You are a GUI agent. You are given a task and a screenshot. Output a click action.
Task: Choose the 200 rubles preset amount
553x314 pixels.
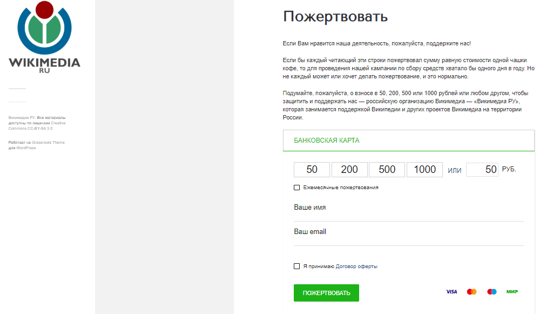(349, 170)
